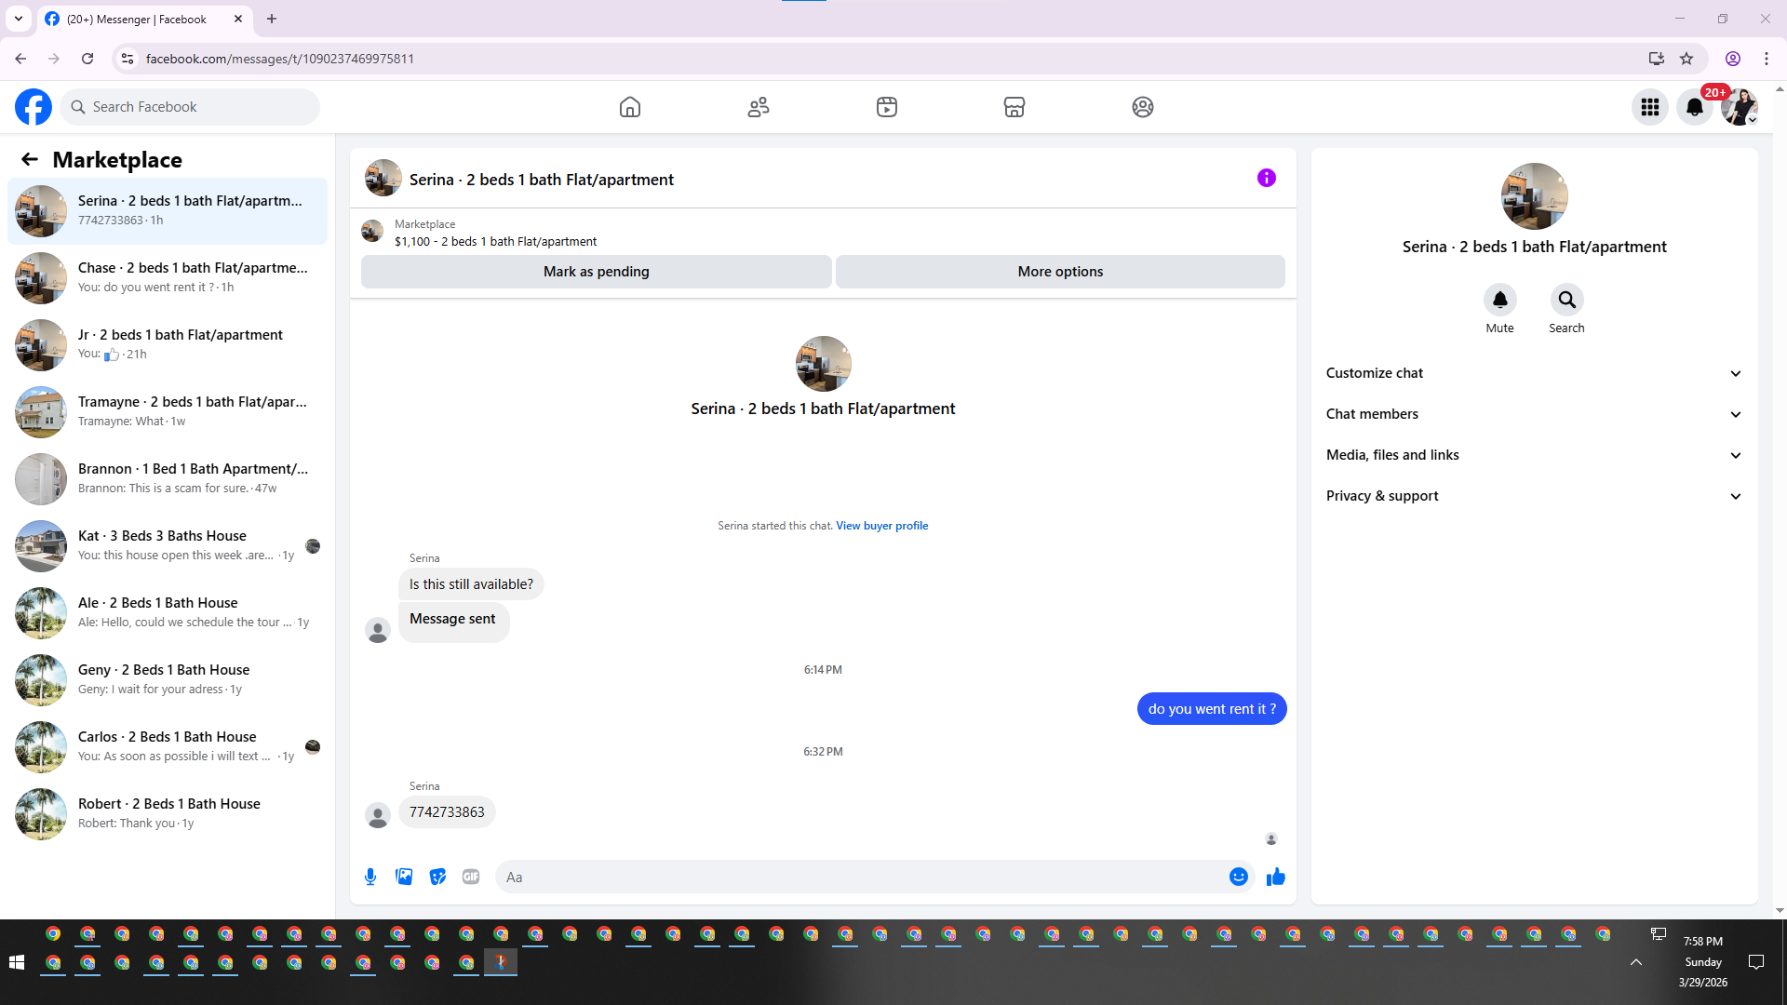Open the Geny 2 Beds House conversation
This screenshot has height=1005, width=1787.
click(168, 680)
